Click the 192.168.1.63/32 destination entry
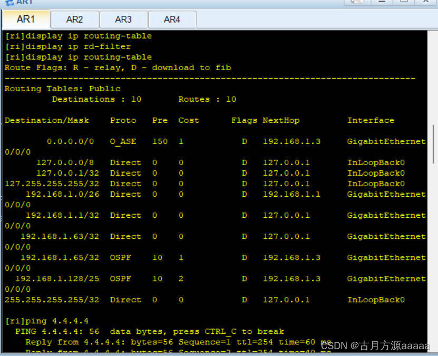 (x=60, y=236)
